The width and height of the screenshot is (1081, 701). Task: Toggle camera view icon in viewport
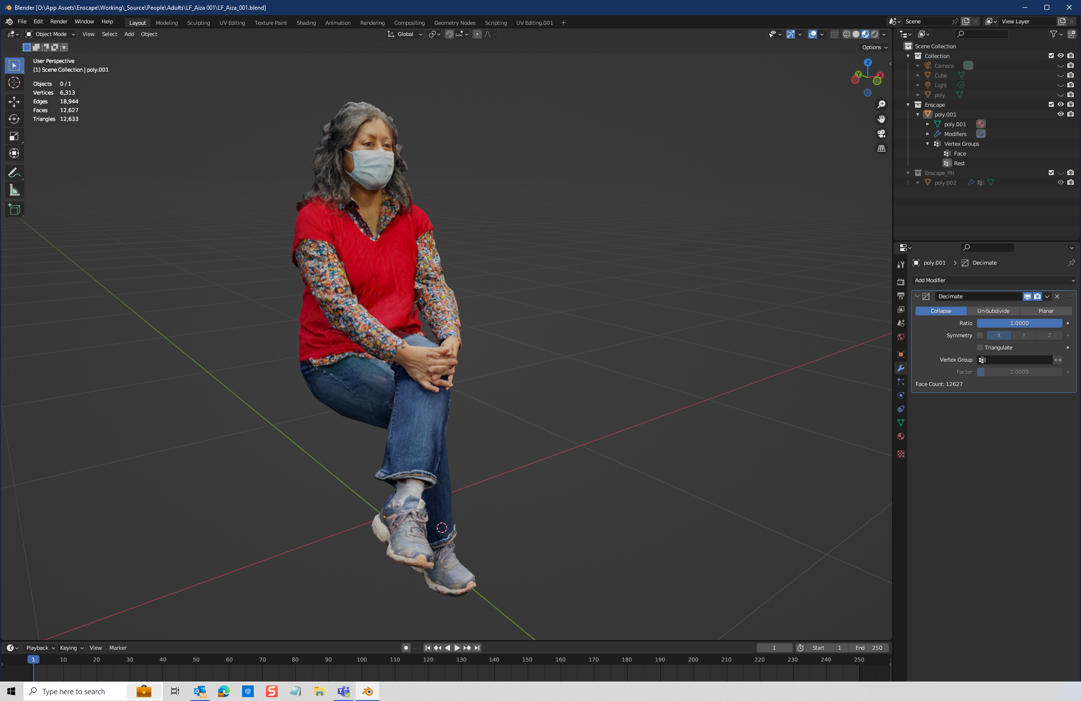881,134
